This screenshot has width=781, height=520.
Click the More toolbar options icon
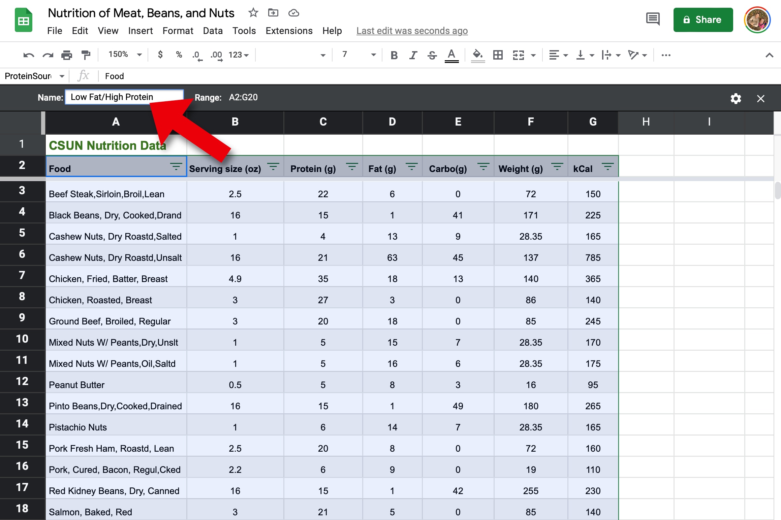(666, 55)
